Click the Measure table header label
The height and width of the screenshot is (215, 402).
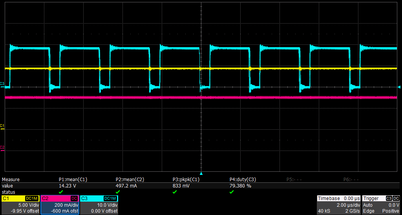click(x=11, y=180)
